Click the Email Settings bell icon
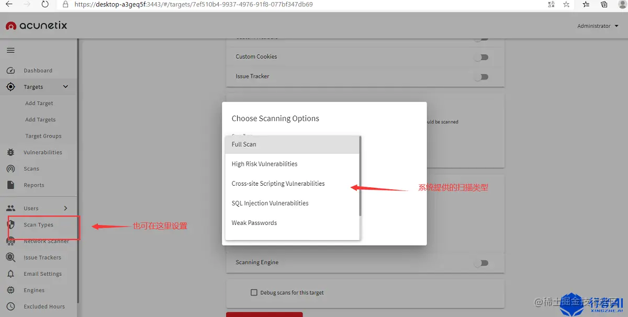 point(10,274)
